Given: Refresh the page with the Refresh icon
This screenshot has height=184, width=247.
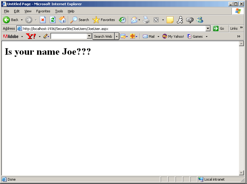Looking at the screenshot, I should click(x=53, y=20).
